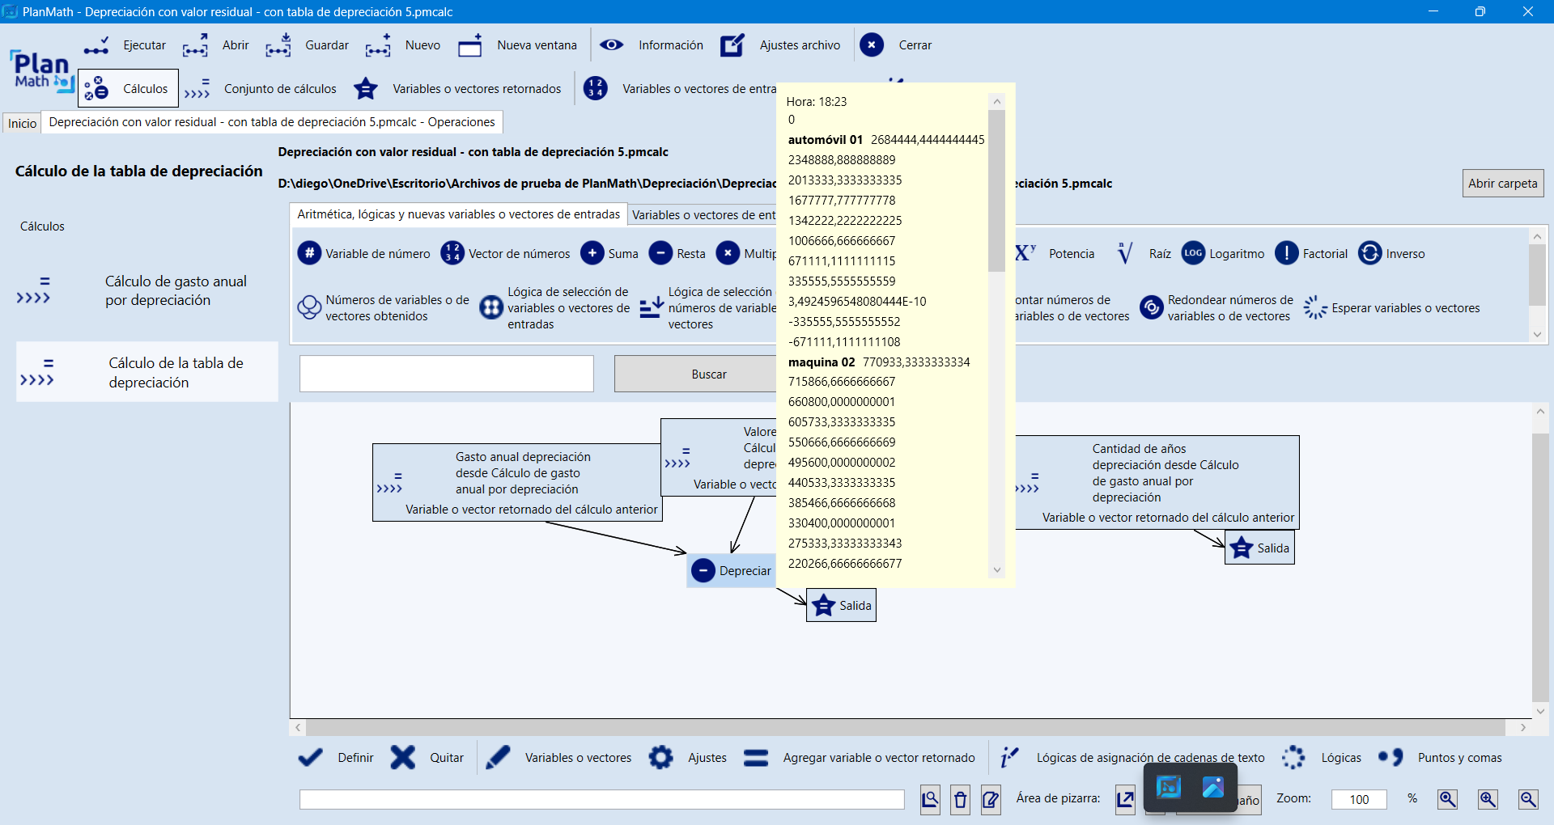Open the Ajustes gear icon
This screenshot has width=1554, height=825.
click(x=660, y=758)
